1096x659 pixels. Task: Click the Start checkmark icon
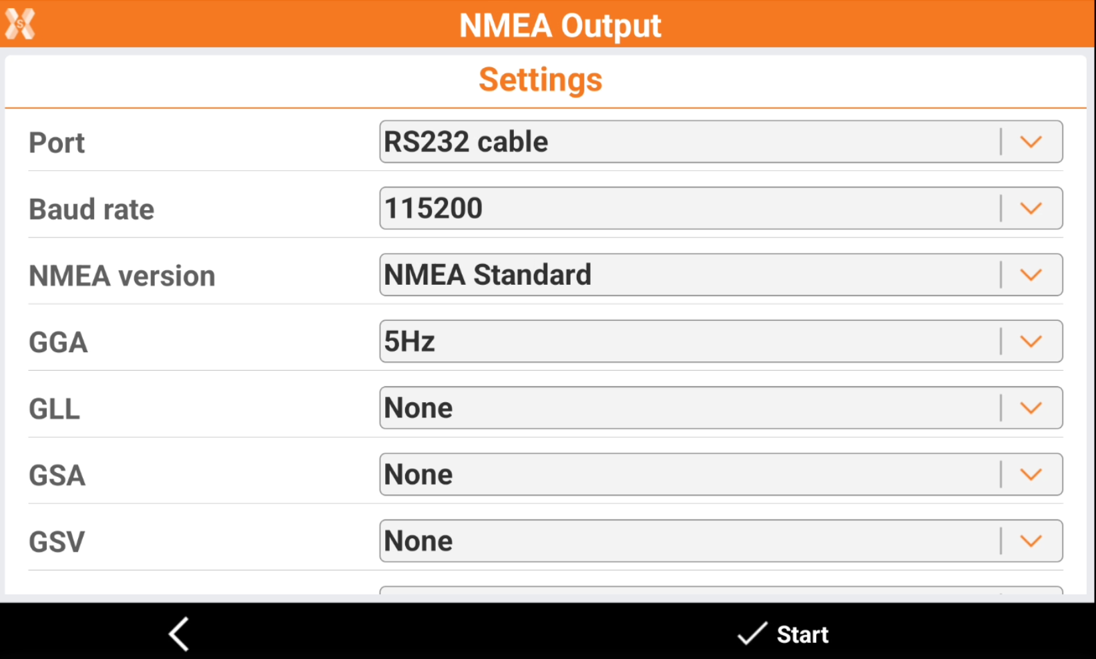click(752, 634)
